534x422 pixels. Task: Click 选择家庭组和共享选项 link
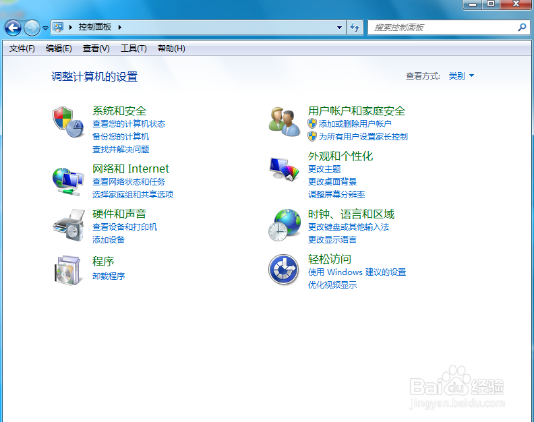point(133,194)
